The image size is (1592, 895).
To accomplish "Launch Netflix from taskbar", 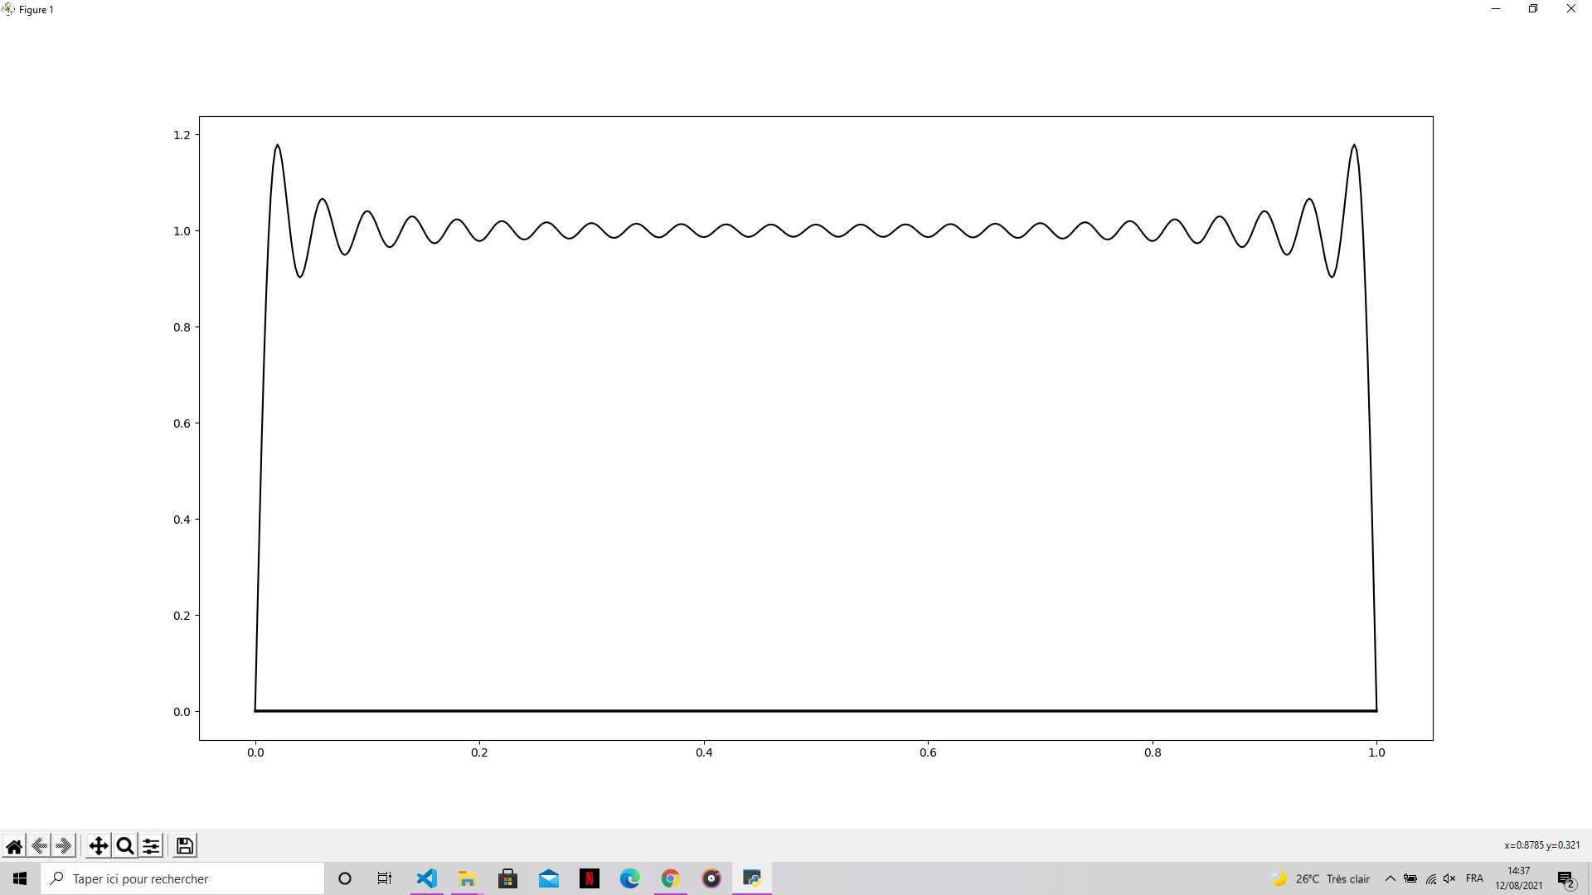I will pyautogui.click(x=590, y=878).
